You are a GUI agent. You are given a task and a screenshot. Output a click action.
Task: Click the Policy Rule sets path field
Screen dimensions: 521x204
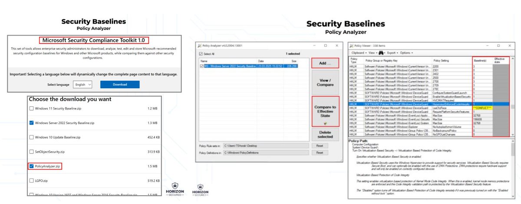(x=266, y=146)
